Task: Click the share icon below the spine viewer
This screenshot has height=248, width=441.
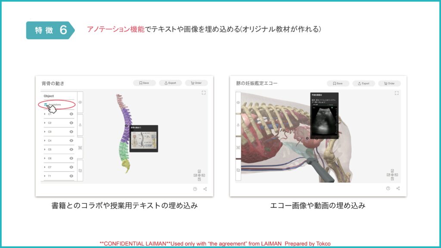Action: pos(205,189)
